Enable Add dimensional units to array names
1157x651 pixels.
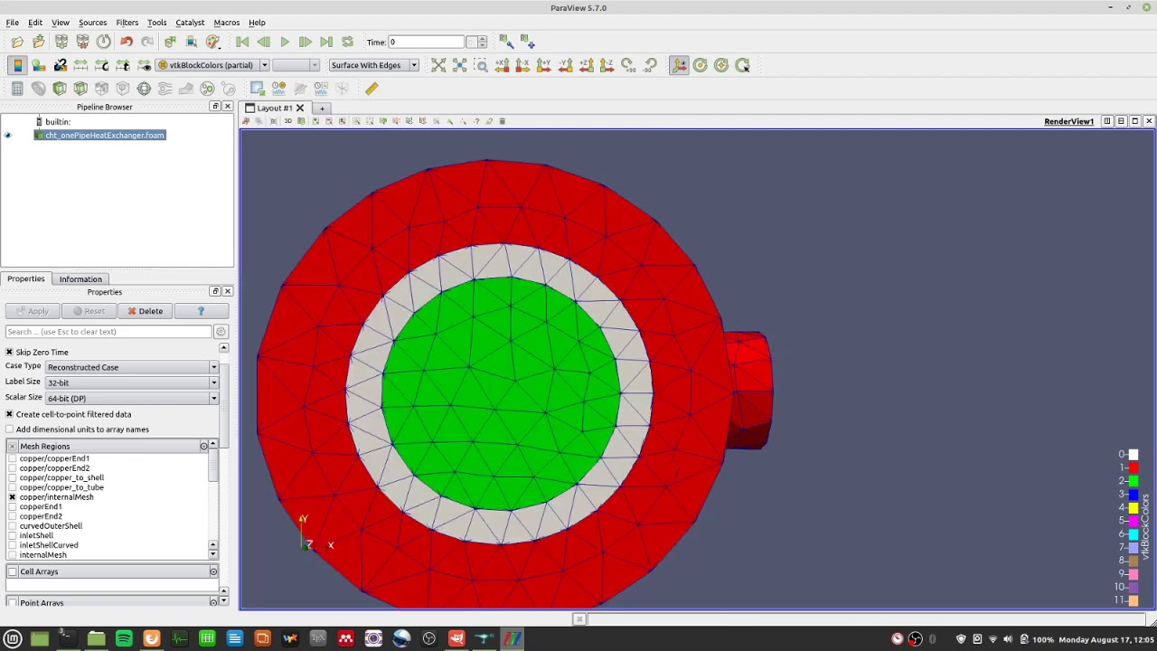(10, 429)
